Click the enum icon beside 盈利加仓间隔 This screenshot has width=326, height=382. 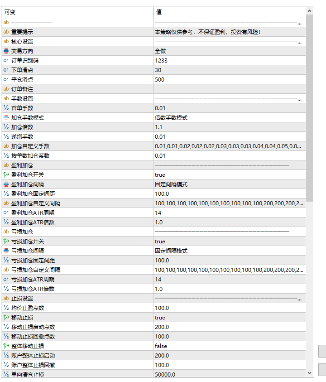[6, 184]
